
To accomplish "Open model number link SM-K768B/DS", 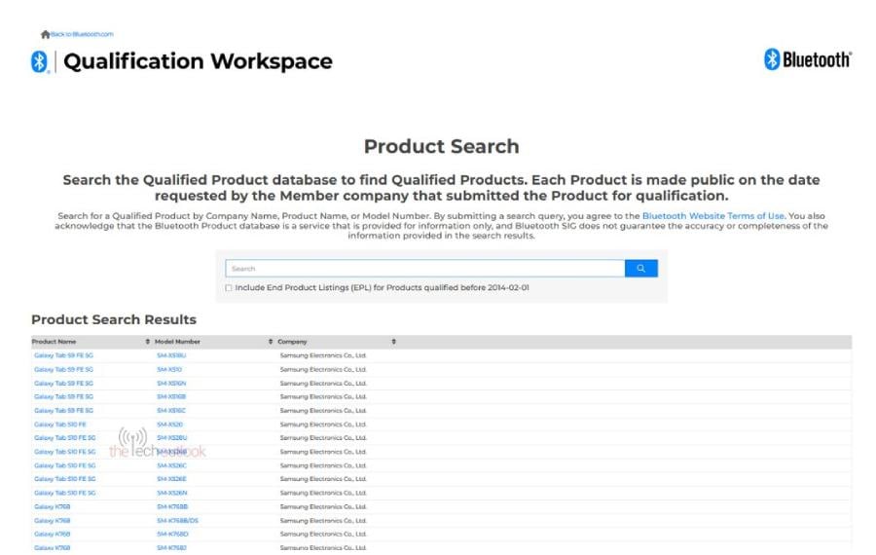I will pyautogui.click(x=178, y=521).
